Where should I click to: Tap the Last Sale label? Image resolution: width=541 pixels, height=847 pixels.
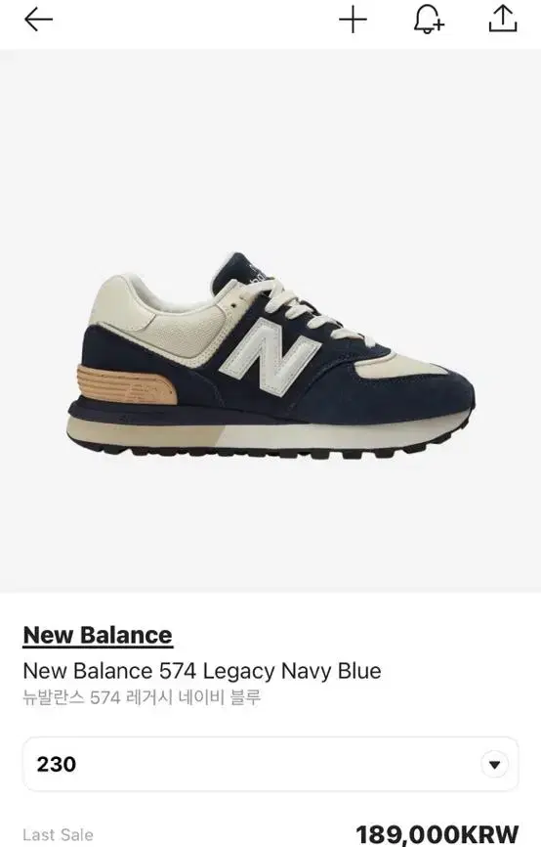pyautogui.click(x=58, y=835)
